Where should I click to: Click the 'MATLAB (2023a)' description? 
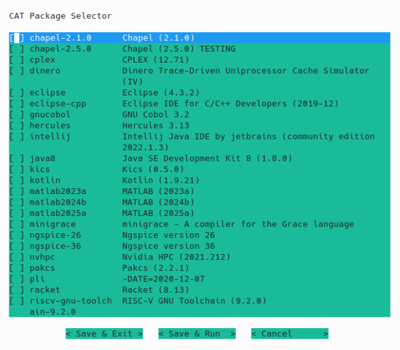pos(158,191)
